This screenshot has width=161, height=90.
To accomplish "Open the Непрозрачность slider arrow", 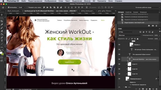I will click(x=159, y=35).
